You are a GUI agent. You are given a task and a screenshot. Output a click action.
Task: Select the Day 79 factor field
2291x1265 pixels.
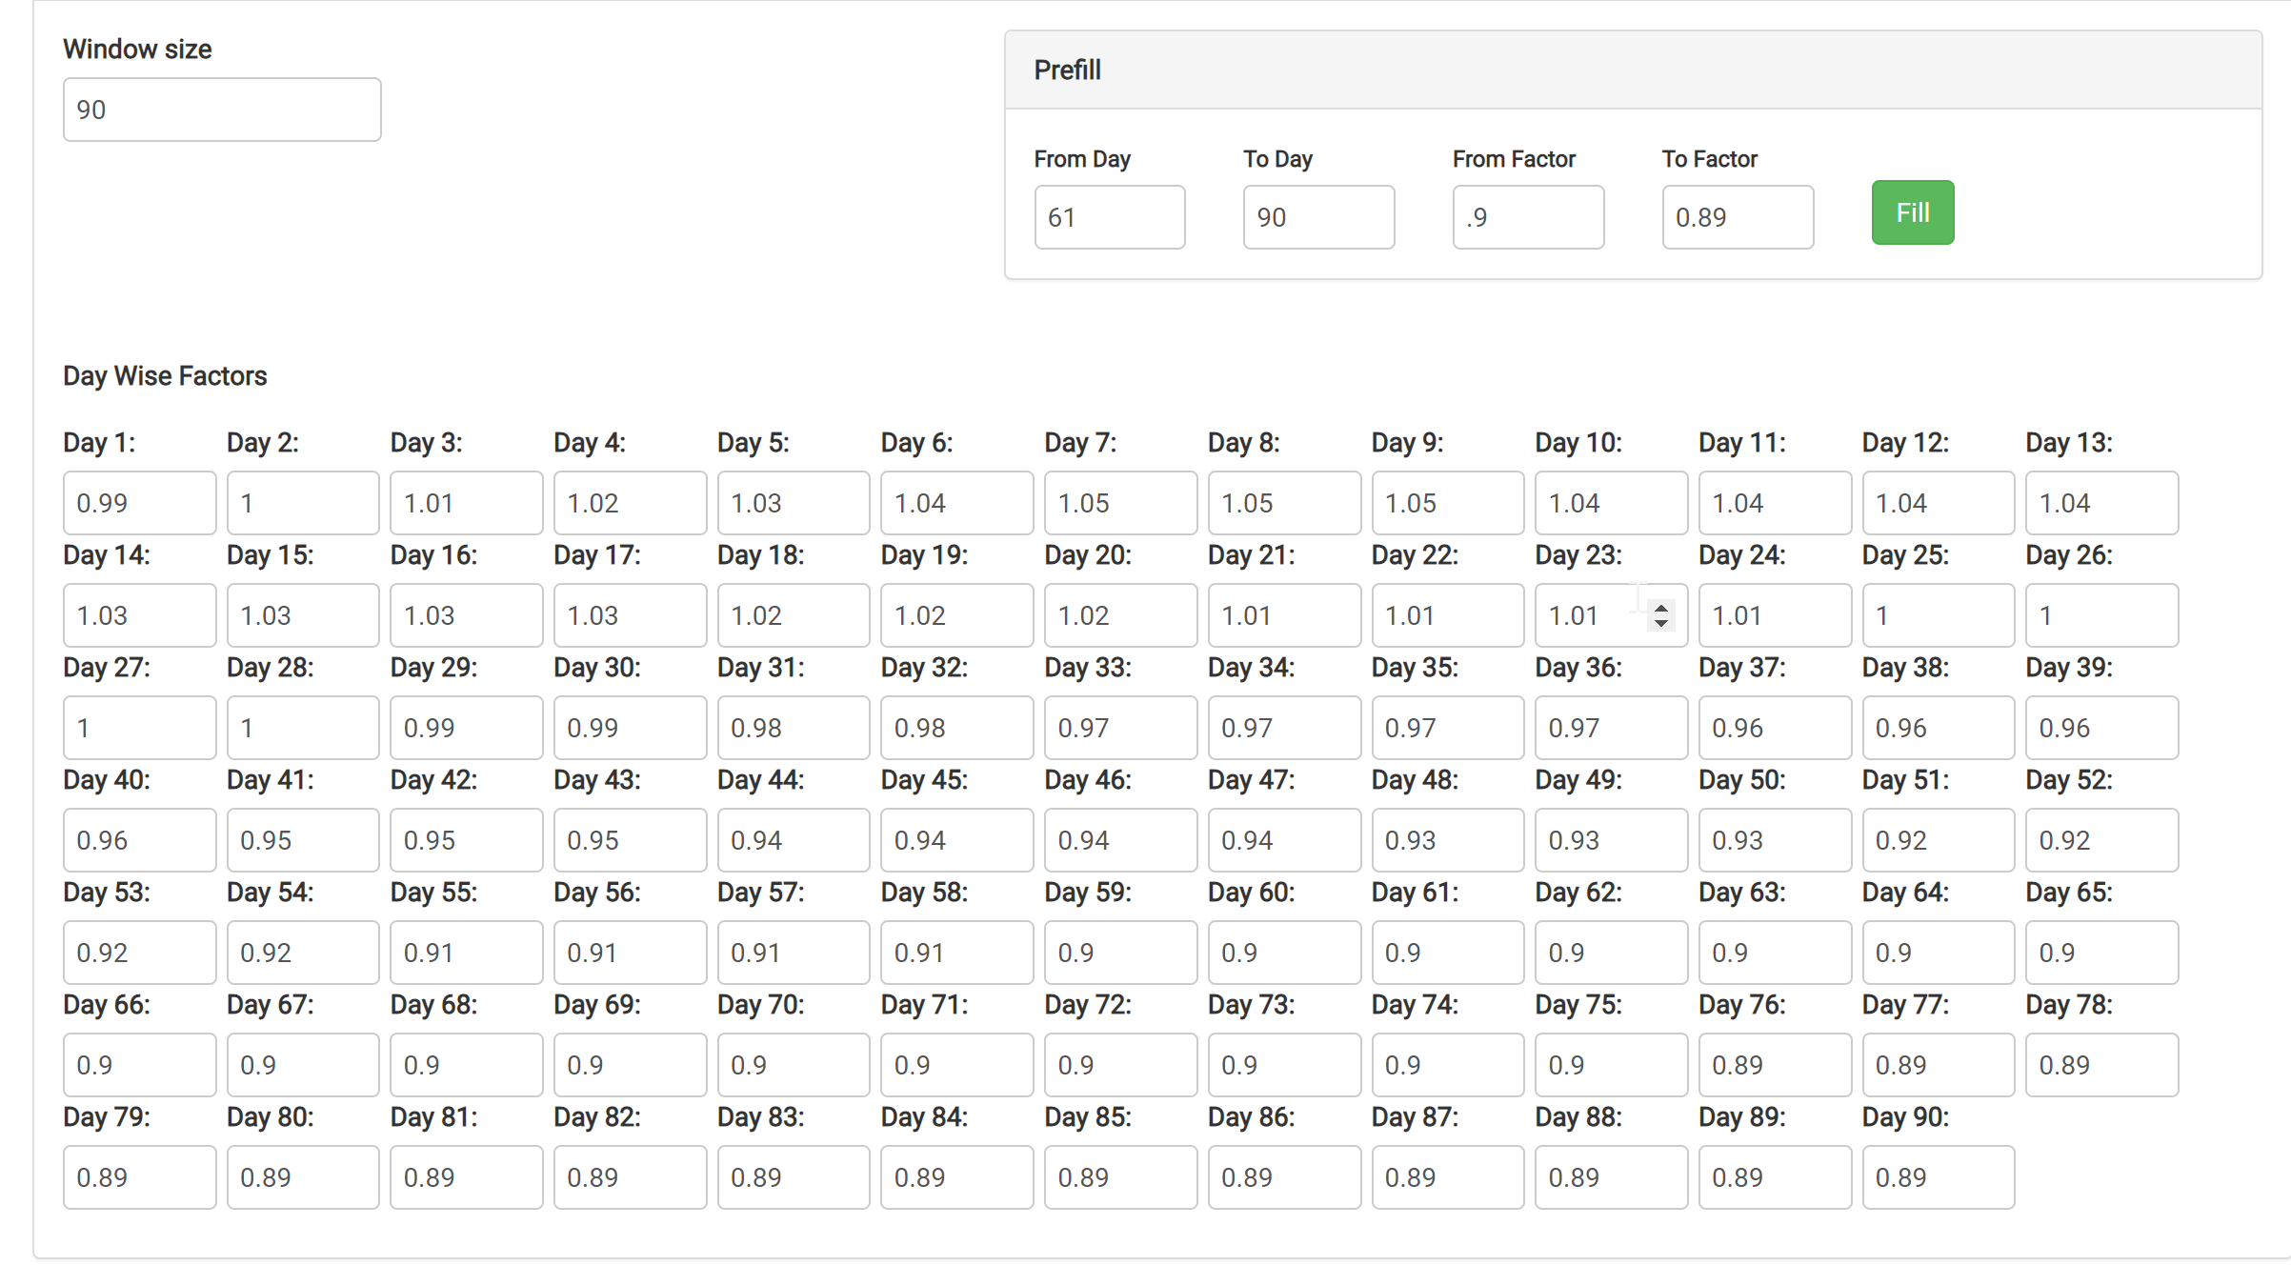coord(139,1177)
